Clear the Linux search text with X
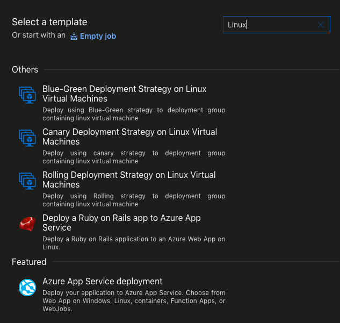This screenshot has height=323, width=340. click(x=321, y=25)
